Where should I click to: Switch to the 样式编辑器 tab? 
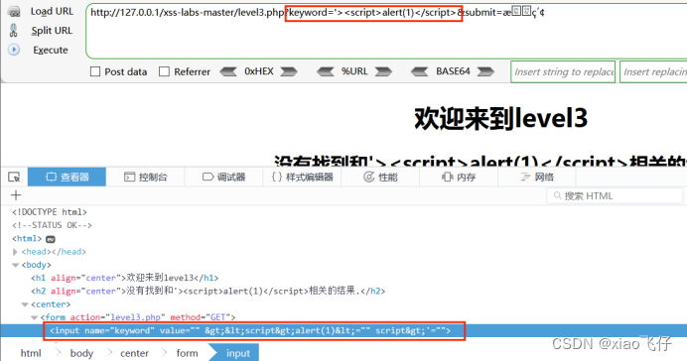pyautogui.click(x=303, y=177)
